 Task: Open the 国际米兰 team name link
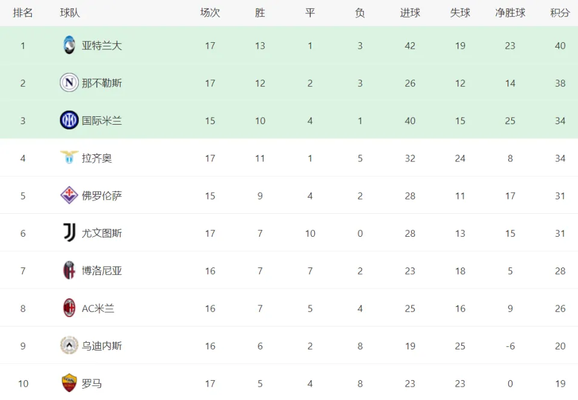pyautogui.click(x=102, y=120)
